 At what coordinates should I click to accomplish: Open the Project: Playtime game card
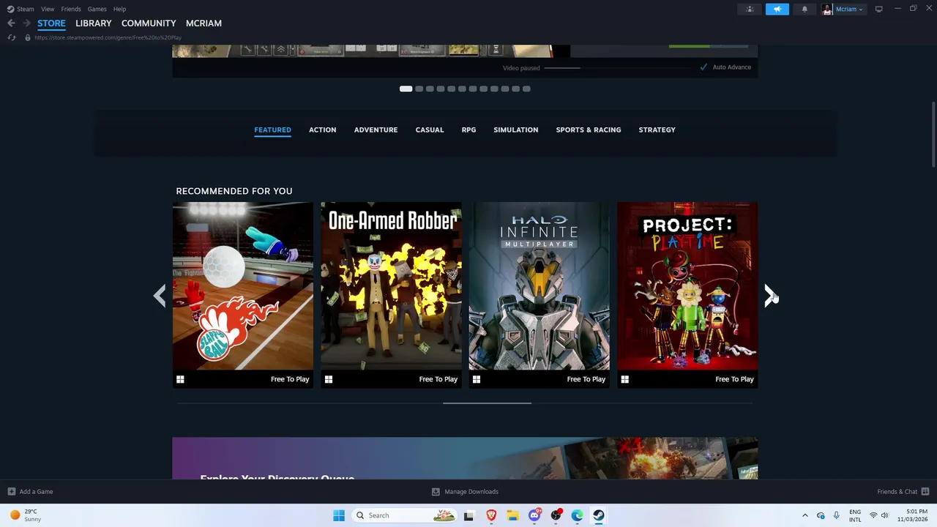(687, 295)
